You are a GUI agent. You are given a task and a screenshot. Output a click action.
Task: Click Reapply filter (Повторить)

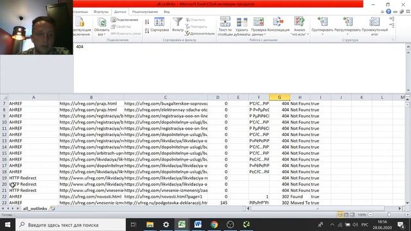196,26
